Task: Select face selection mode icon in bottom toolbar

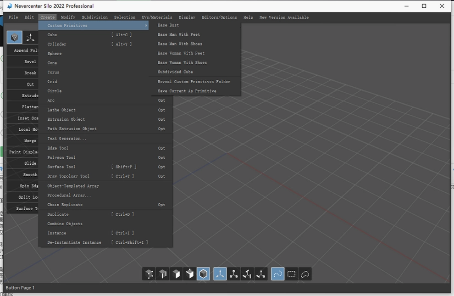Action: pos(176,274)
